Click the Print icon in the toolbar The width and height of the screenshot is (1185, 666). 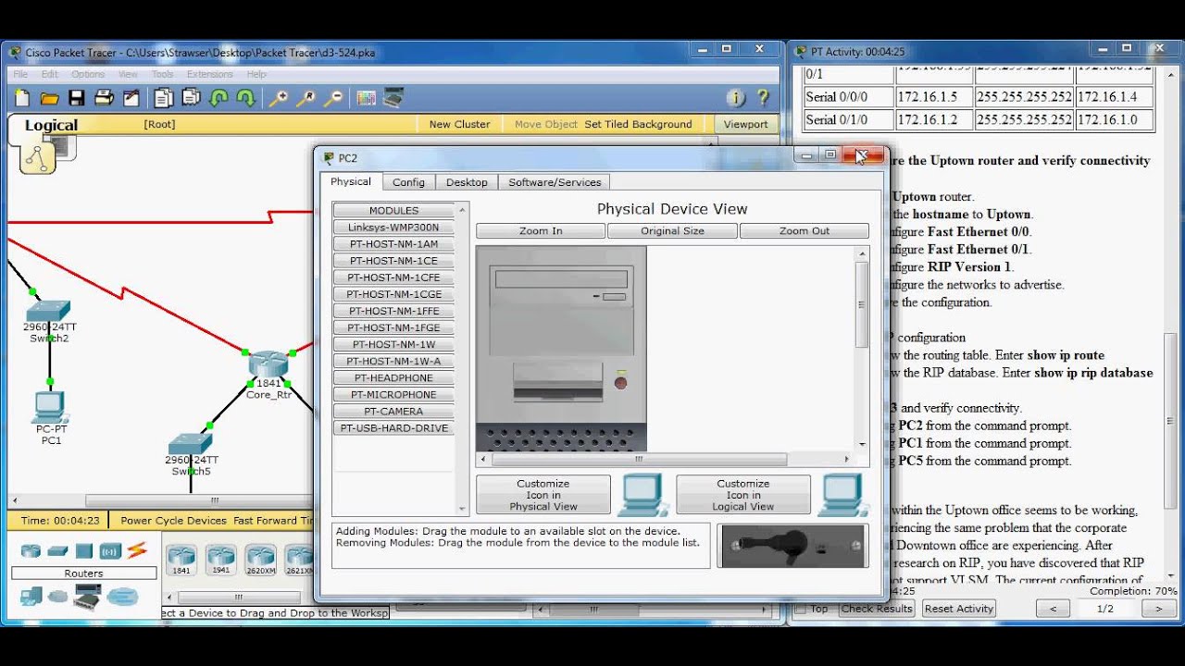coord(104,98)
